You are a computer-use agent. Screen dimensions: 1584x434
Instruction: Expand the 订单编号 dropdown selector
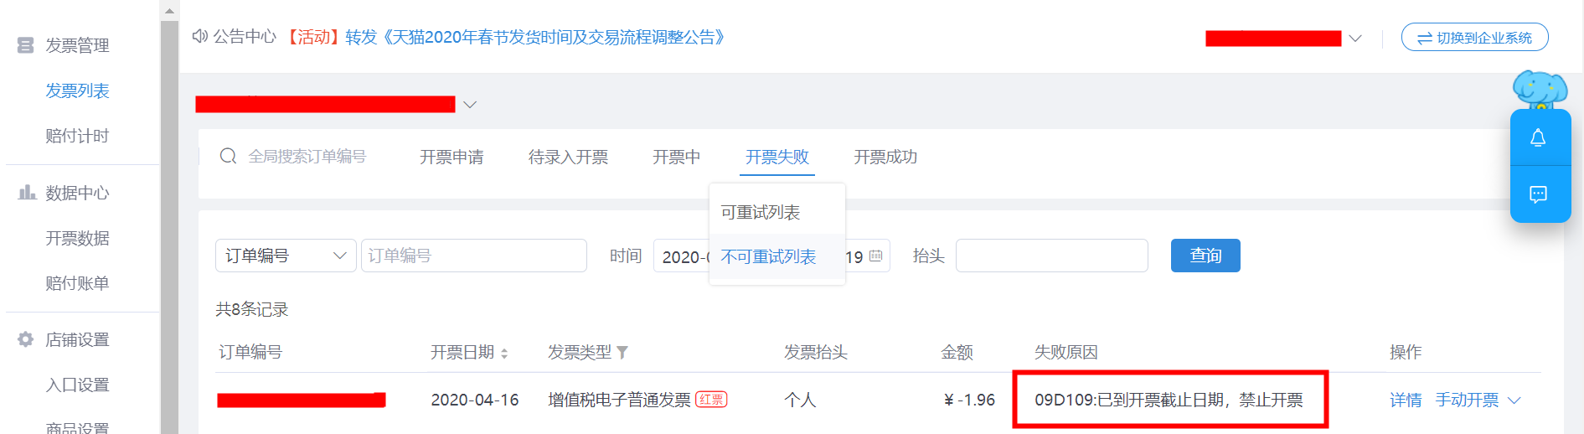[286, 256]
